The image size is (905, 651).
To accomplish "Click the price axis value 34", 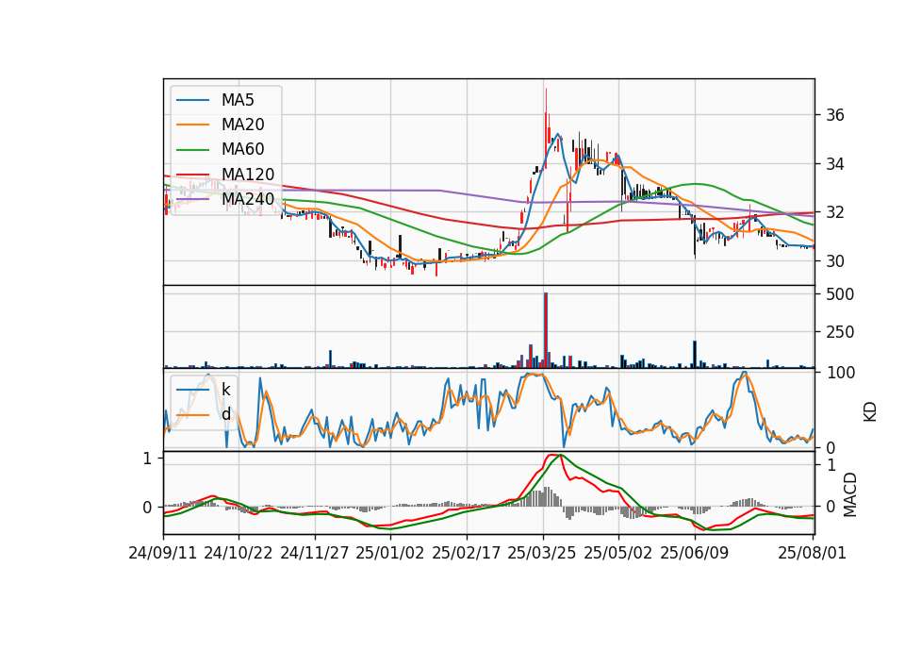I will tap(835, 164).
